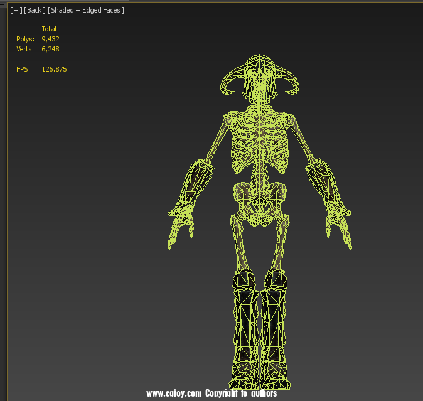This screenshot has width=423, height=401.
Task: Open the [+] viewport general menu
Action: coord(16,11)
